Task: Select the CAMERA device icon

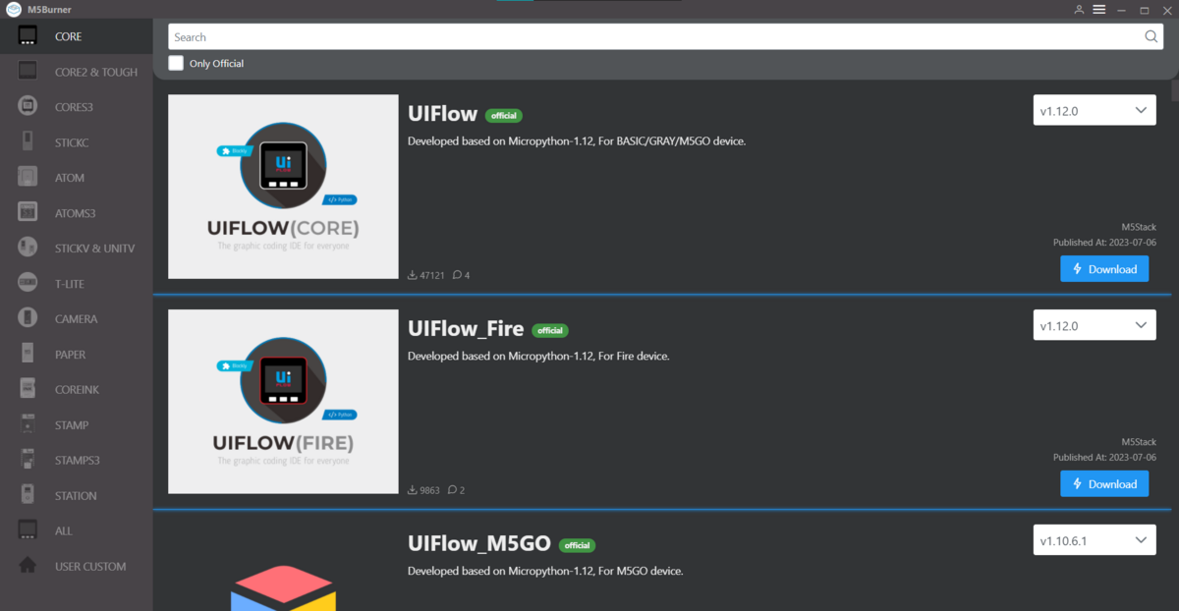Action: pyautogui.click(x=28, y=318)
